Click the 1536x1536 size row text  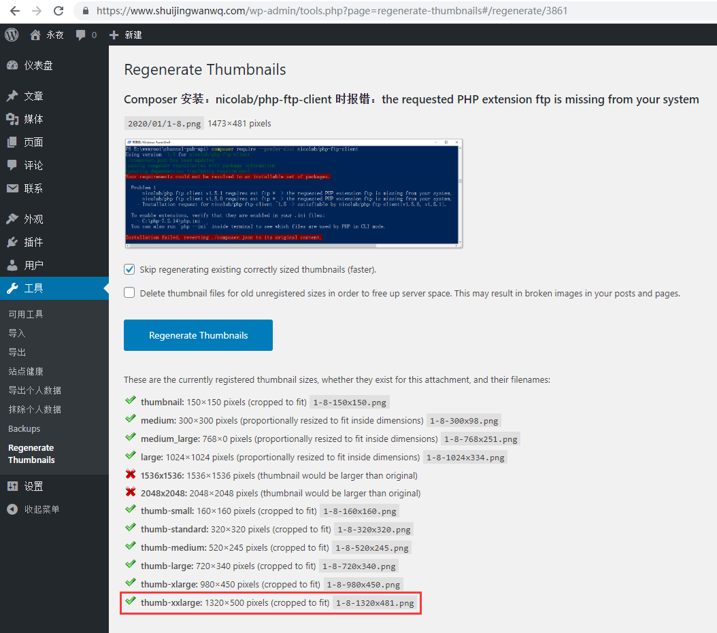click(279, 475)
